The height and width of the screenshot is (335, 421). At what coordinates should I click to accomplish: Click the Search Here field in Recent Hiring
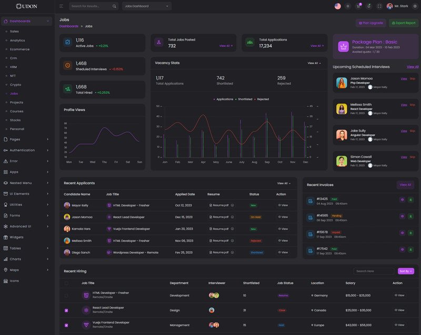pyautogui.click(x=374, y=271)
